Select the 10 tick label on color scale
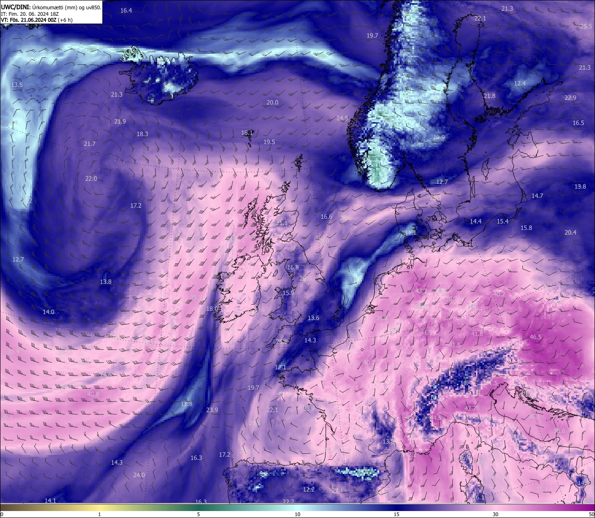This screenshot has width=595, height=518. click(297, 514)
